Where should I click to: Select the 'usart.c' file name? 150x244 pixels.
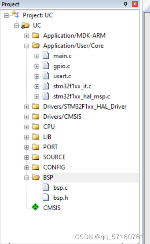click(62, 76)
